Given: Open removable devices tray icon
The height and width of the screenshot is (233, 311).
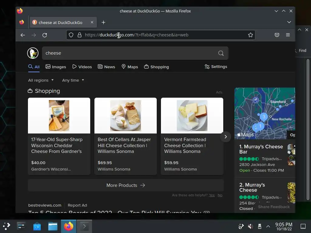Looking at the screenshot, I should coord(259,226).
